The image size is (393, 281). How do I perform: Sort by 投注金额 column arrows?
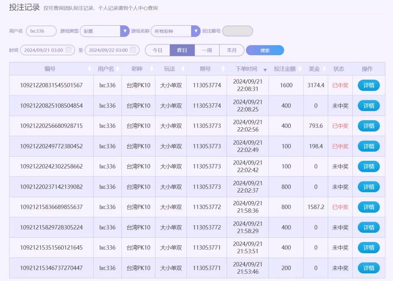point(300,69)
